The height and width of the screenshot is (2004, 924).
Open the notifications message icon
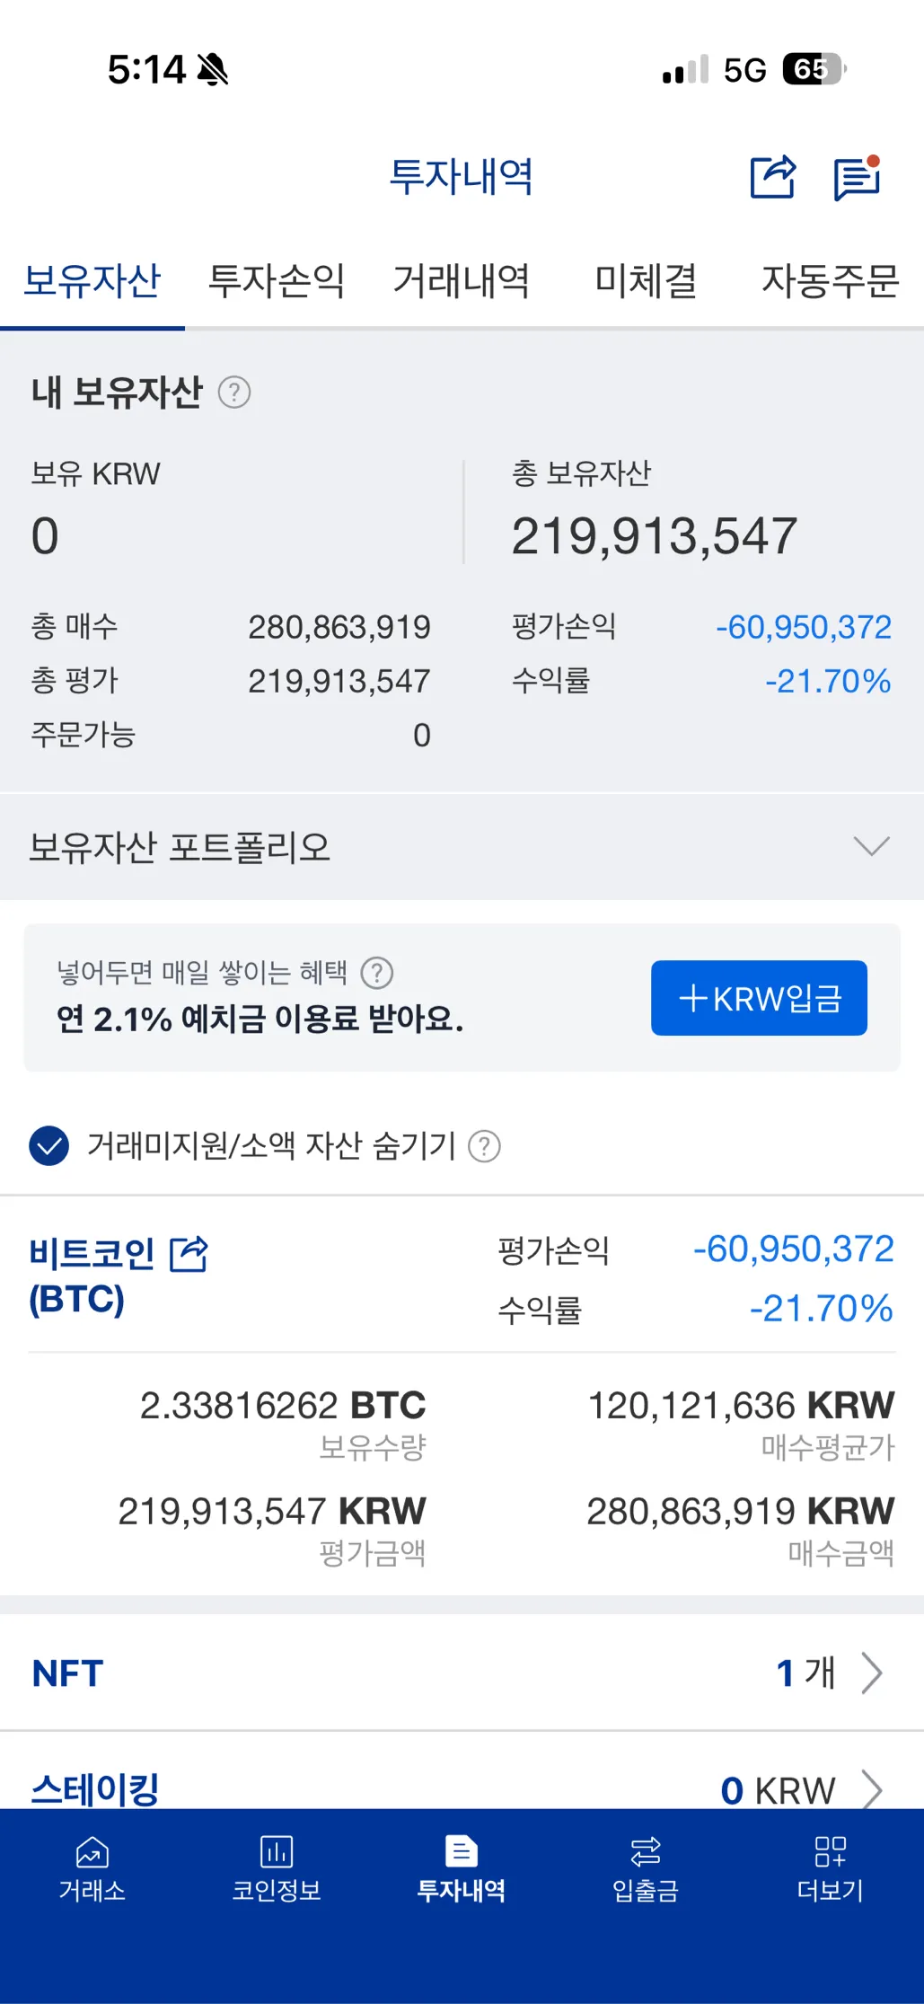[x=857, y=178]
